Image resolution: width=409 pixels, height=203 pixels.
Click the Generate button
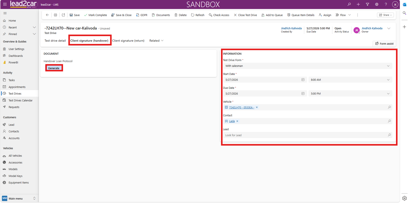tap(54, 68)
